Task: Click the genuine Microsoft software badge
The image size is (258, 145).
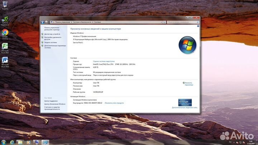Action: [185, 102]
